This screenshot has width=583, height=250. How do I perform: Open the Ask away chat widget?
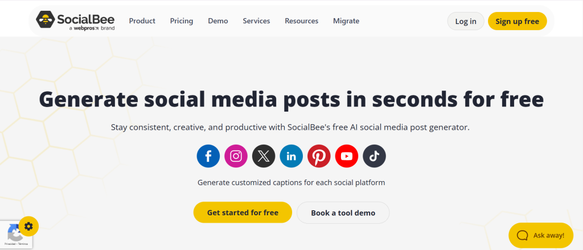click(541, 235)
